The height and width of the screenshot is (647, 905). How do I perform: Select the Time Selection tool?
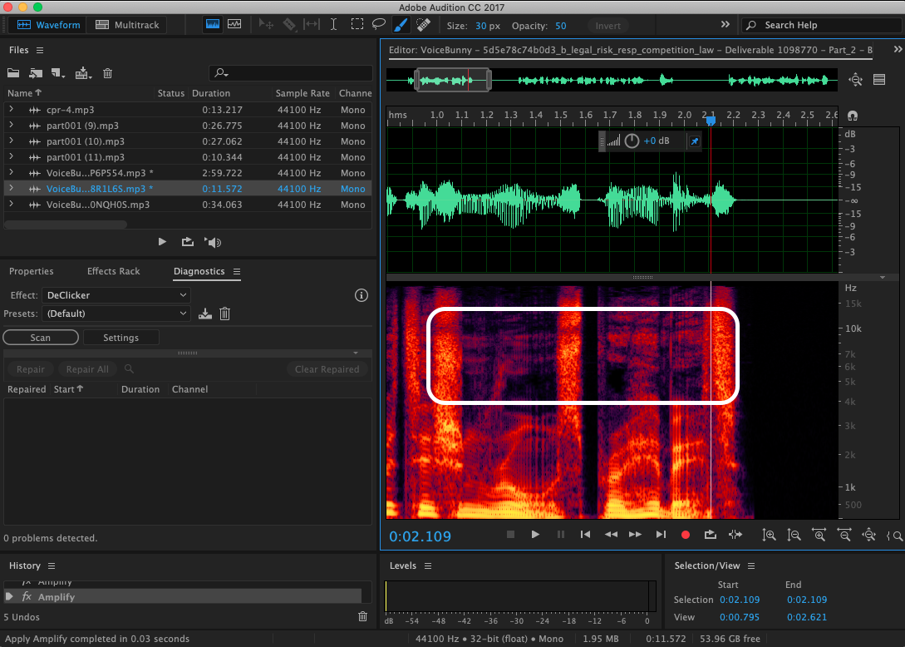click(334, 25)
